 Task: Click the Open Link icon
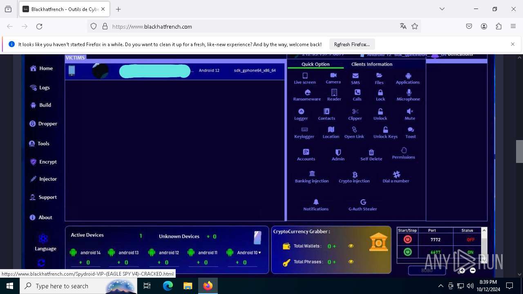pyautogui.click(x=354, y=129)
